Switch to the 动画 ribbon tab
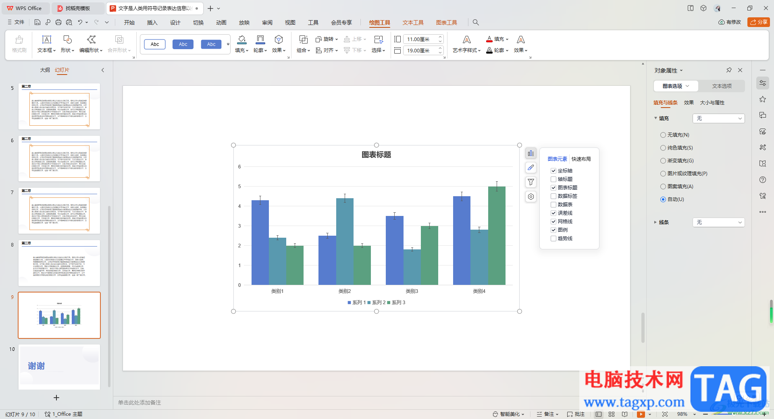Viewport: 774px width, 419px height. click(x=221, y=23)
